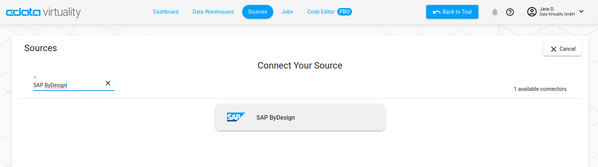This screenshot has height=167, width=598.
Task: Click the Jane D. account name
Action: point(547,9)
